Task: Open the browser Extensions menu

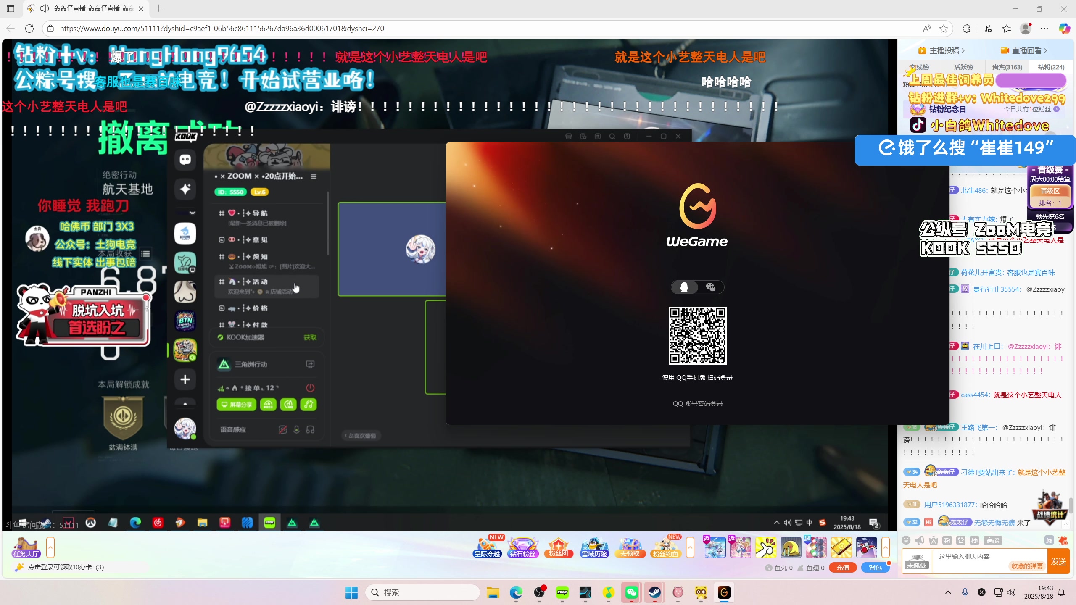Action: (967, 28)
